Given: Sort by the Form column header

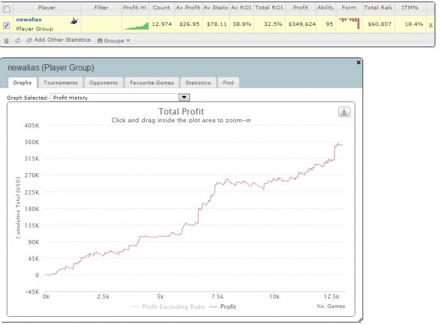Looking at the screenshot, I should click(x=349, y=8).
